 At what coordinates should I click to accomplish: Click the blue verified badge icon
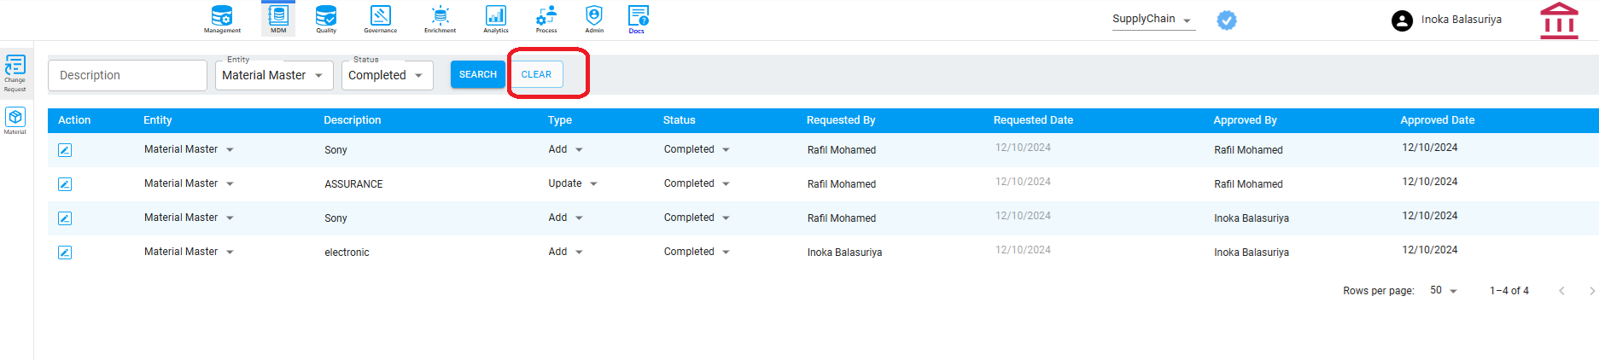1227,20
